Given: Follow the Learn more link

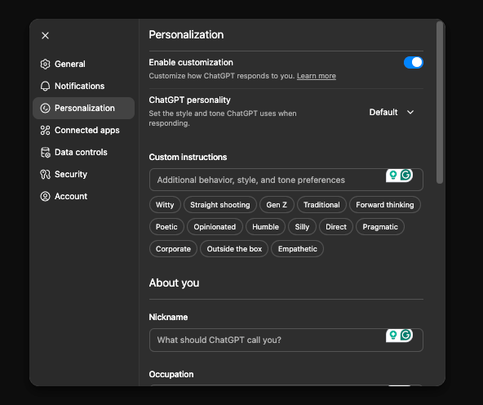Looking at the screenshot, I should (317, 76).
